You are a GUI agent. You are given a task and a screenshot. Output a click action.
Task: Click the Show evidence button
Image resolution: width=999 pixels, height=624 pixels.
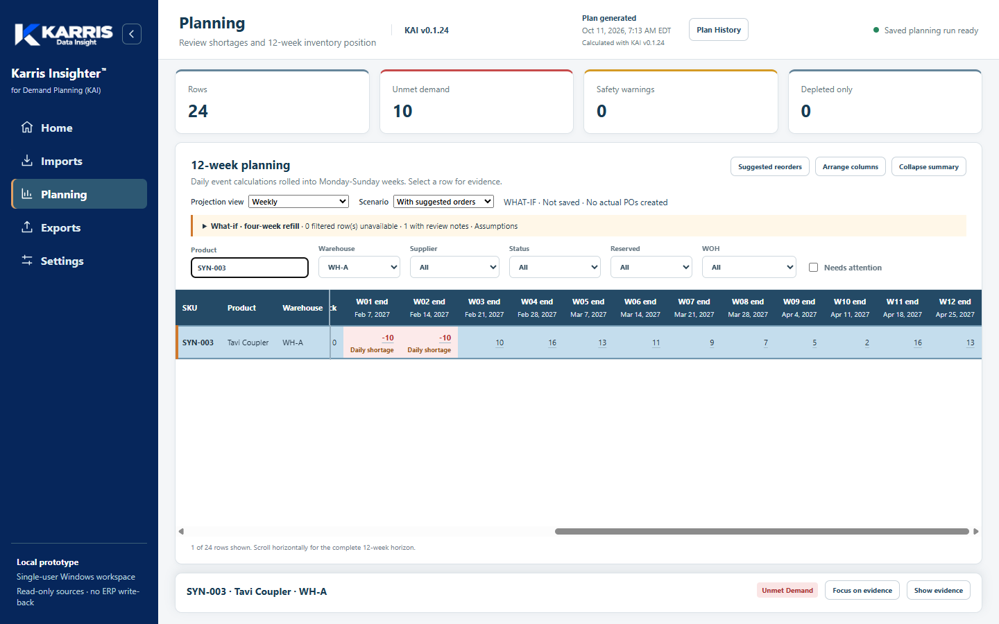pyautogui.click(x=939, y=590)
